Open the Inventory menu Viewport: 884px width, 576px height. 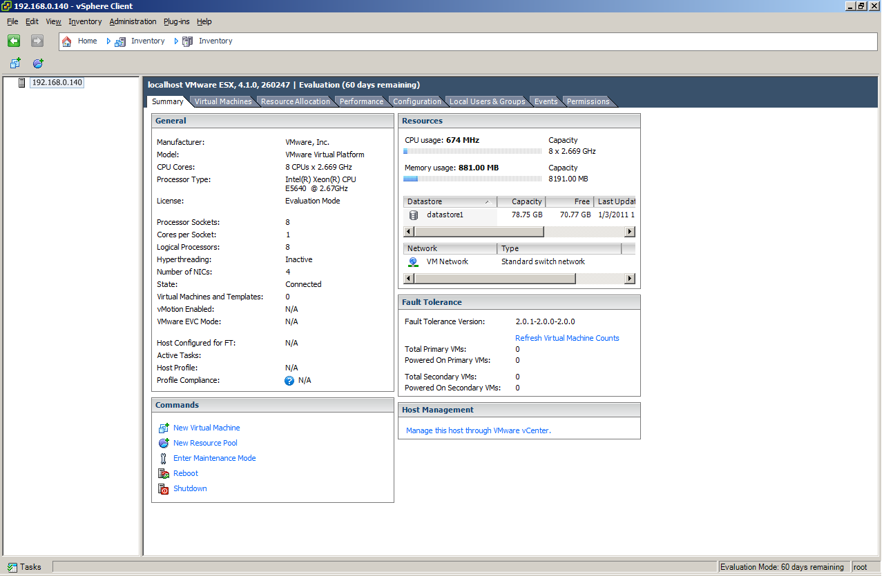[x=85, y=21]
